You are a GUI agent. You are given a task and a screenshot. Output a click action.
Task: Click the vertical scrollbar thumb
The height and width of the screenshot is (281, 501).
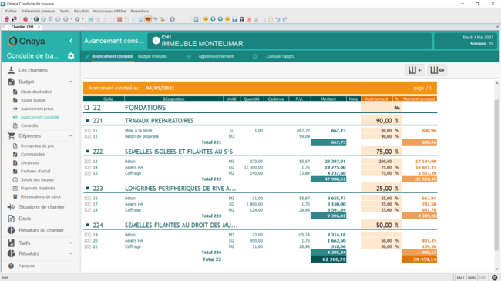(x=496, y=175)
